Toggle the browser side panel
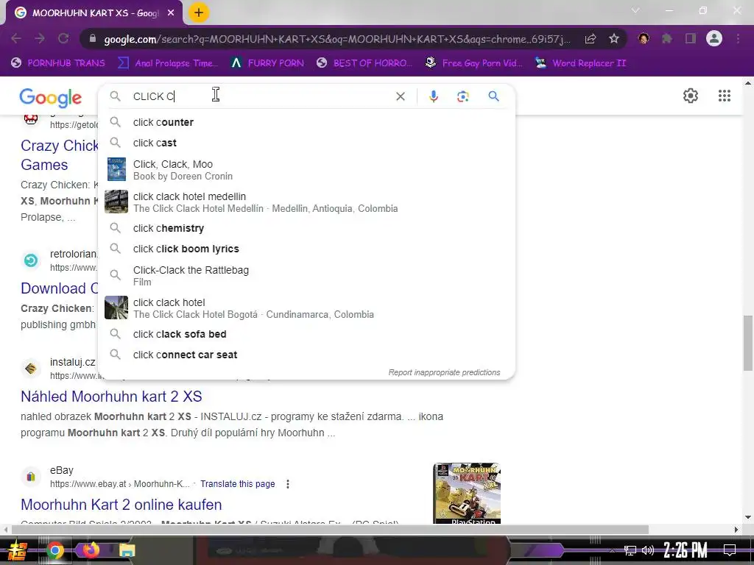 (691, 38)
